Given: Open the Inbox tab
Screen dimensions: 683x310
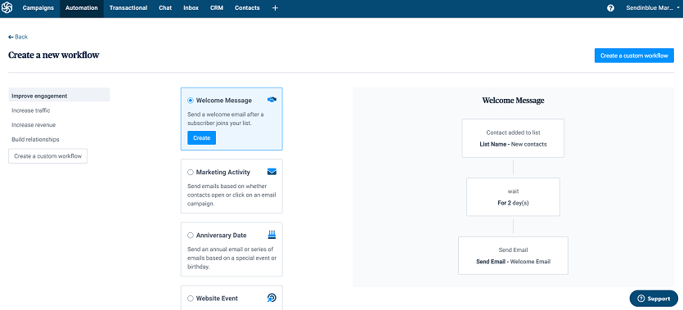Looking at the screenshot, I should tap(191, 8).
